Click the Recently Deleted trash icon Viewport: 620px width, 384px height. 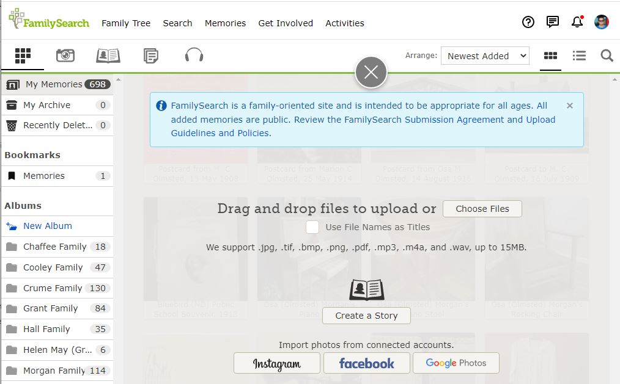(12, 126)
